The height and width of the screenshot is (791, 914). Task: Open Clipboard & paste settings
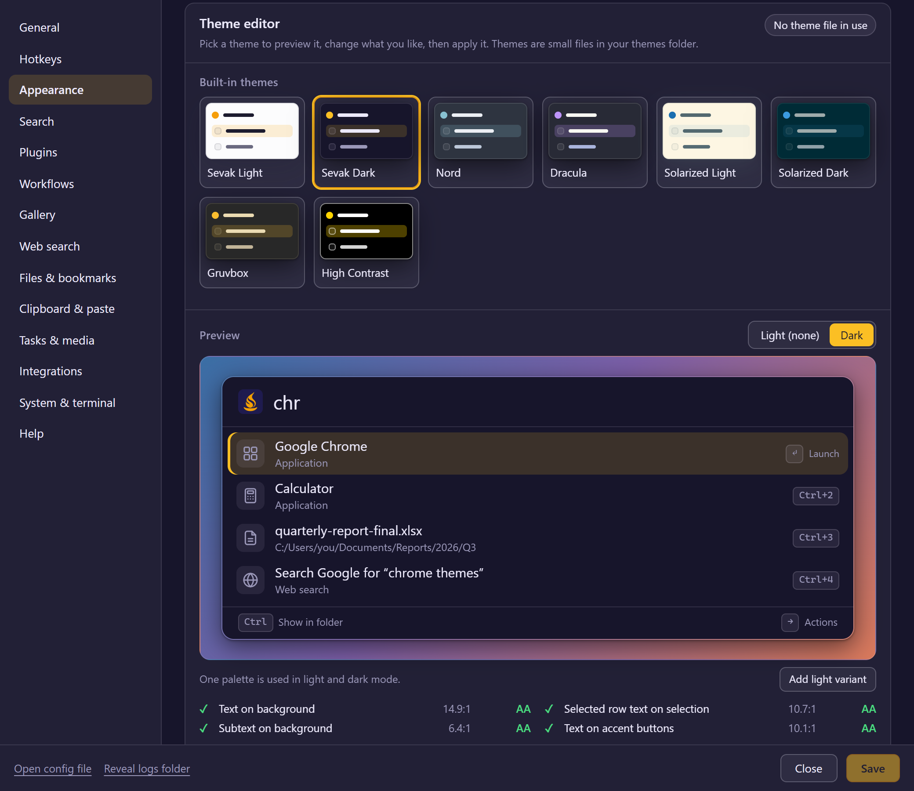80,308
